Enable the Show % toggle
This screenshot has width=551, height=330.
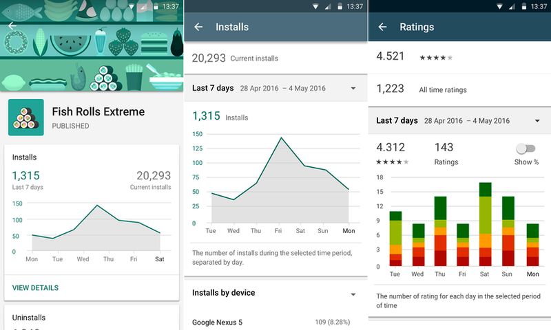click(x=526, y=148)
